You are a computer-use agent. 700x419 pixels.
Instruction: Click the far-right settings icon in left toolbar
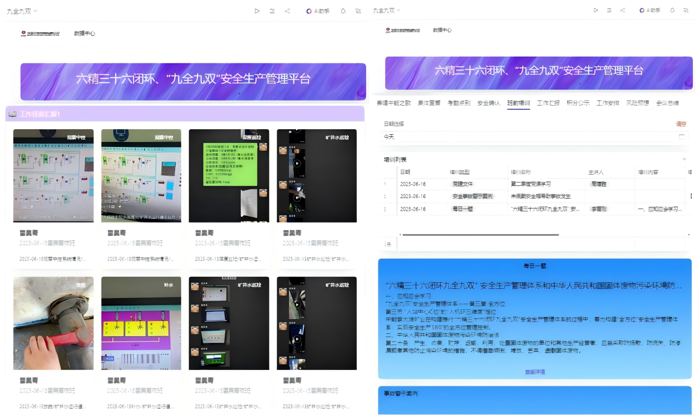[358, 11]
